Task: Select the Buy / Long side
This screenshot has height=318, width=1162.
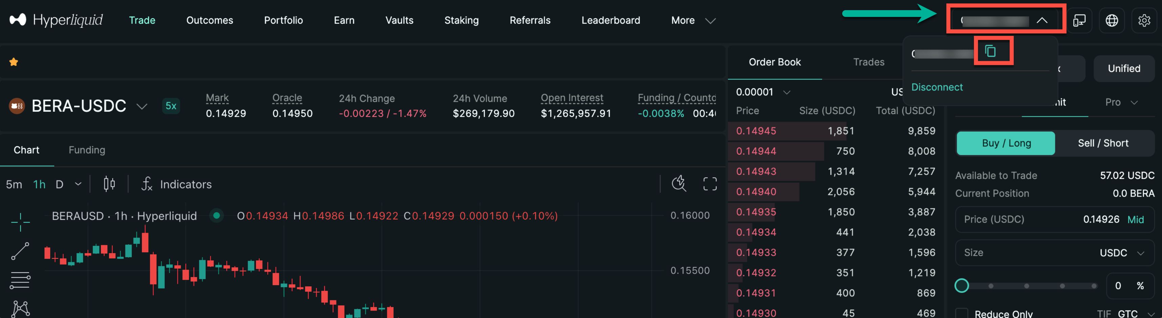Action: click(1005, 143)
